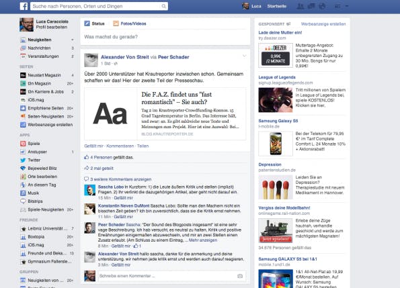Viewport: 400px width, 288px height.
Task: Click the search magnifier icon
Action: coord(163,6)
